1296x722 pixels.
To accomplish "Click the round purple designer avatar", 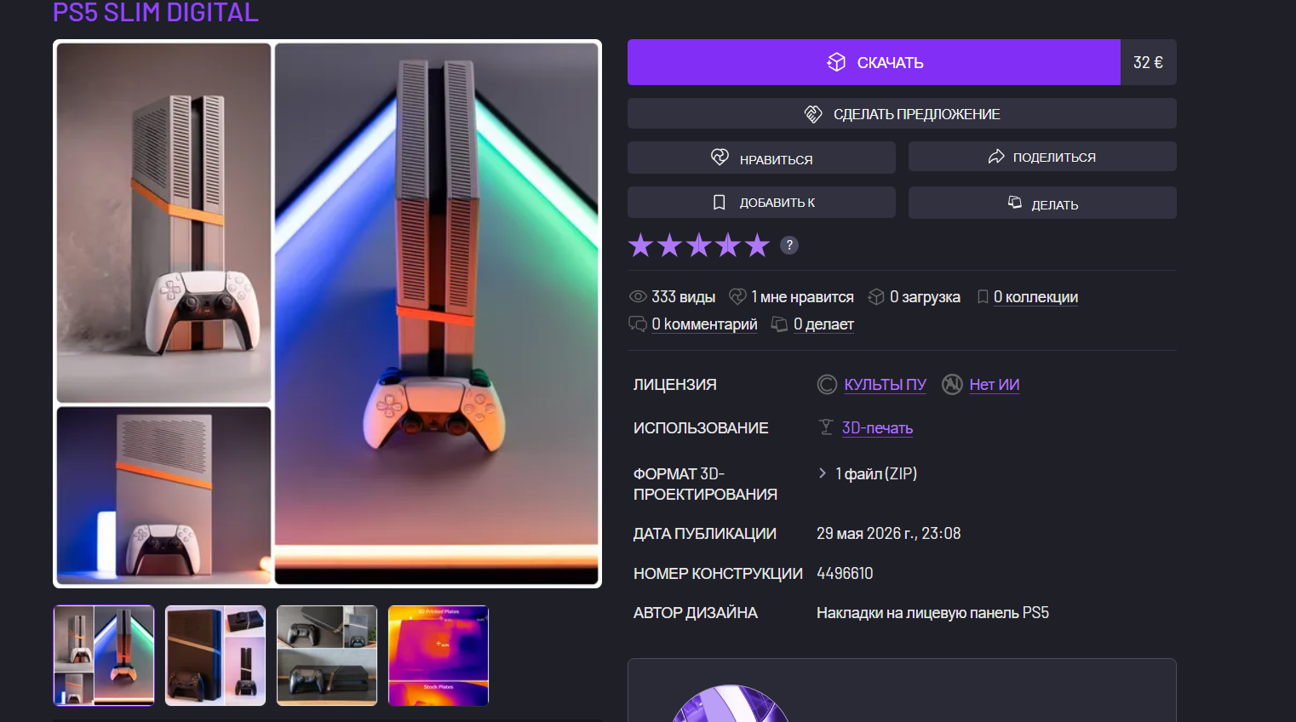I will [731, 704].
